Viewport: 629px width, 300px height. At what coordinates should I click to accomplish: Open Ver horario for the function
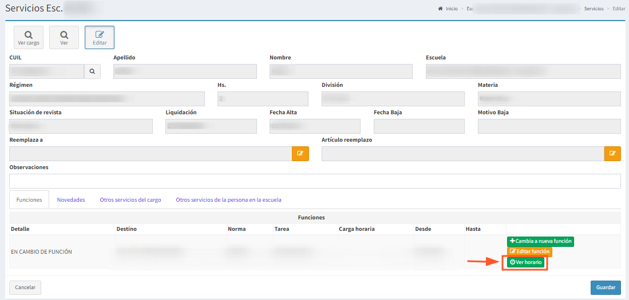pyautogui.click(x=525, y=263)
